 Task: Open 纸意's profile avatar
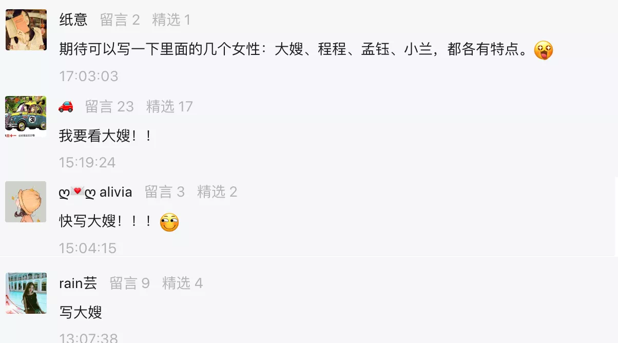[x=26, y=30]
